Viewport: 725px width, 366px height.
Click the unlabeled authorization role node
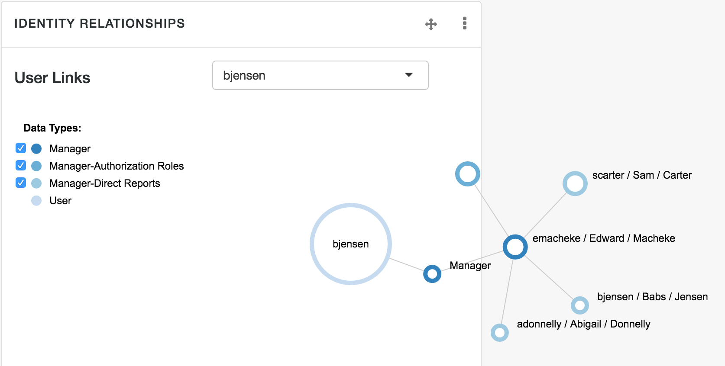pos(468,174)
